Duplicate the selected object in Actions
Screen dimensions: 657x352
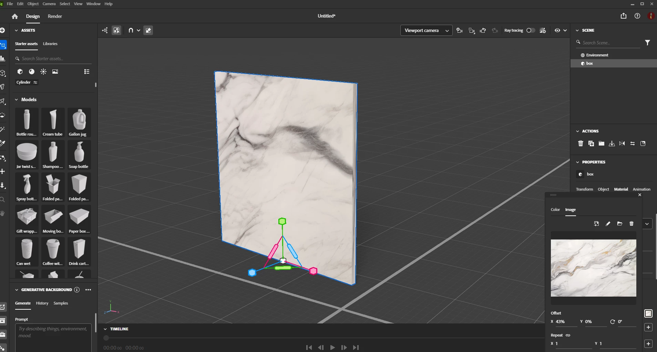click(x=591, y=143)
